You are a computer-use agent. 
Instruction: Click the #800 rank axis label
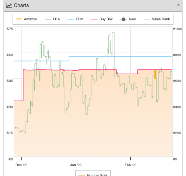177,55
